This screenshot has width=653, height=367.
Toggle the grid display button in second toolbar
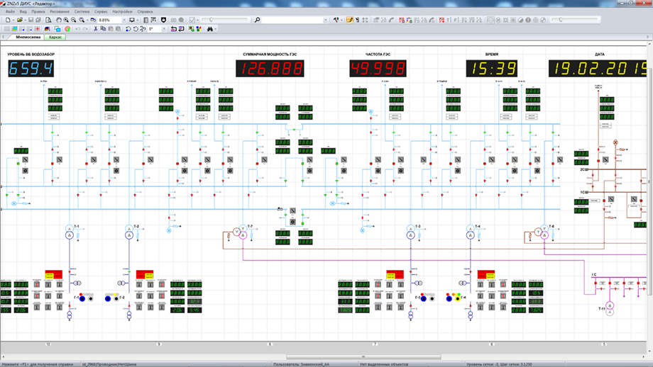point(8,29)
